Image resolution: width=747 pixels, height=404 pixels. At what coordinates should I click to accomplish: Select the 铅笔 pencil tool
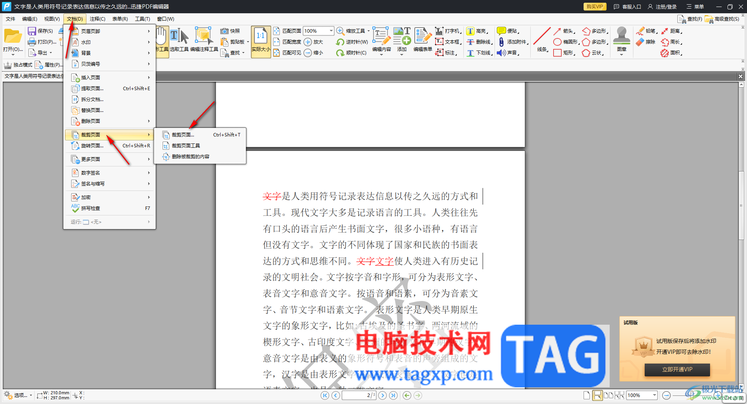tap(647, 31)
